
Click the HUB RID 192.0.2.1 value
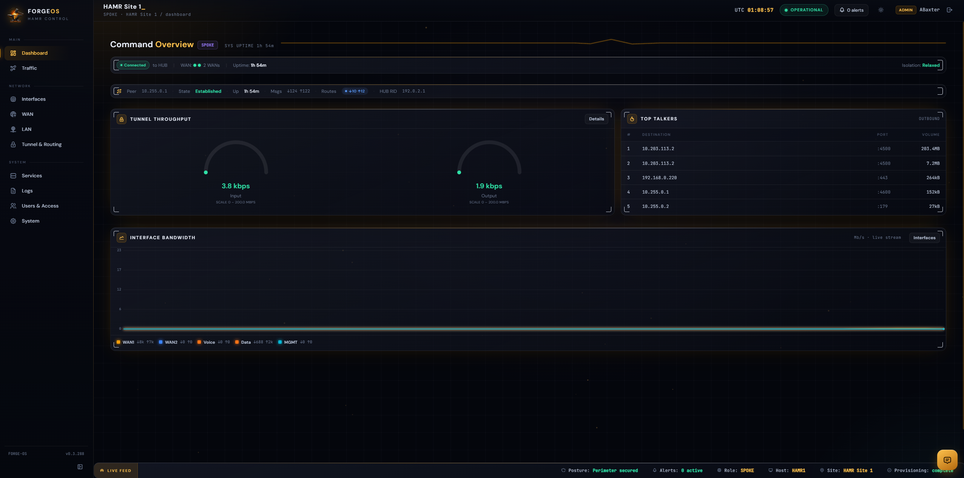pos(413,91)
